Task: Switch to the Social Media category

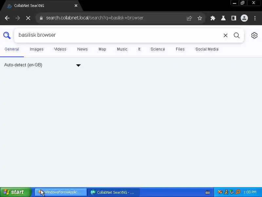Action: click(207, 49)
